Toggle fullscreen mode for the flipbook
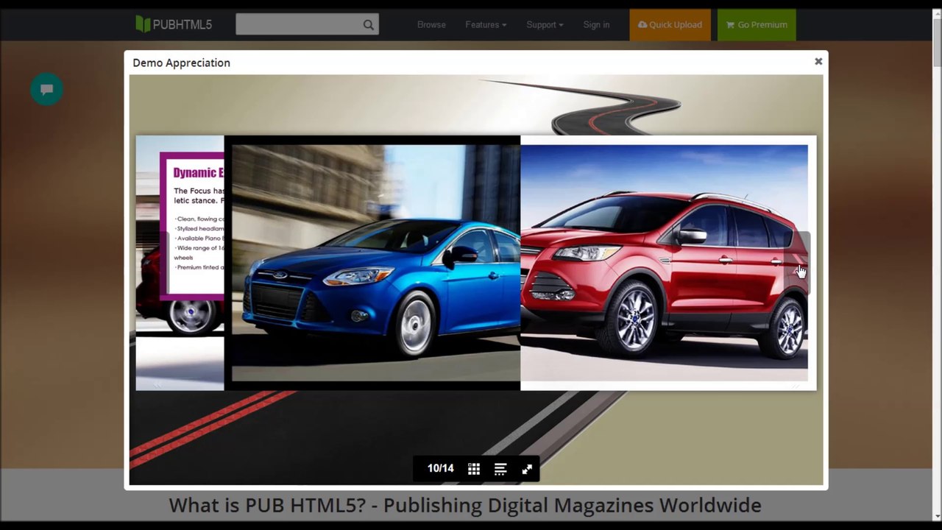Viewport: 942px width, 530px height. tap(527, 469)
